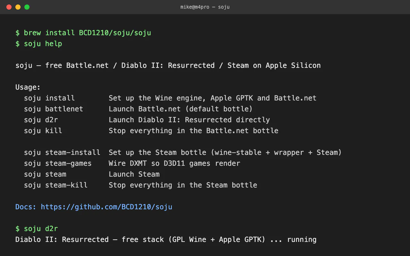Click the 'soju install' command text
Image resolution: width=410 pixels, height=256 pixels.
pyautogui.click(x=49, y=98)
